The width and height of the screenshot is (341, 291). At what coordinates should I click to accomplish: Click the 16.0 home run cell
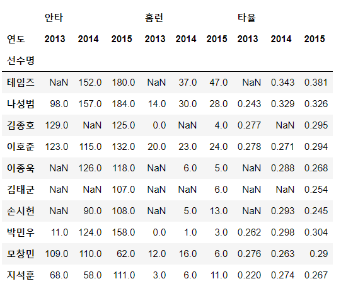(188, 254)
